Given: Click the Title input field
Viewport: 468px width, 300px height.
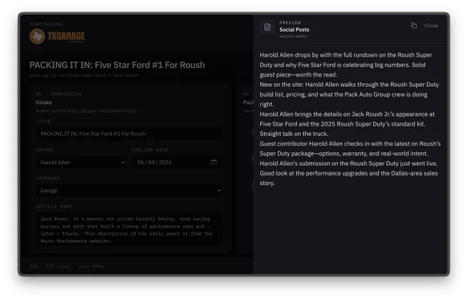Looking at the screenshot, I should click(x=129, y=133).
